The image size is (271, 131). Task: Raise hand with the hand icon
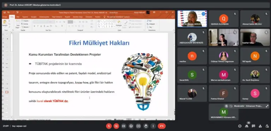click(146, 126)
